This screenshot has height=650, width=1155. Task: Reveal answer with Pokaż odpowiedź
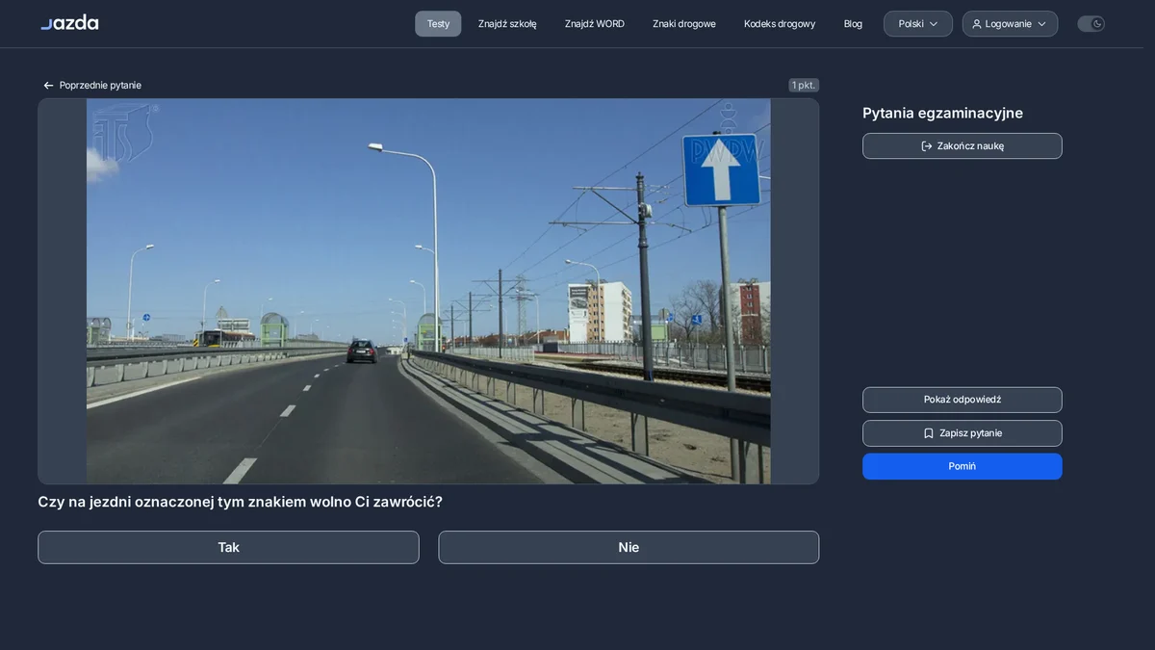(962, 400)
